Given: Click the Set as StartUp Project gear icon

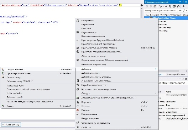Looking at the screenshot, I should point(78,89).
